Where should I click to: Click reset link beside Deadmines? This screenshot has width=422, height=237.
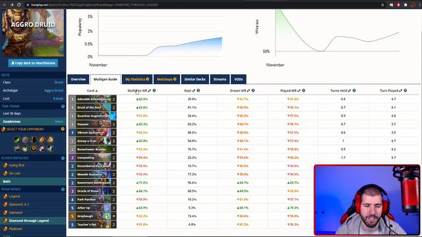click(59, 121)
